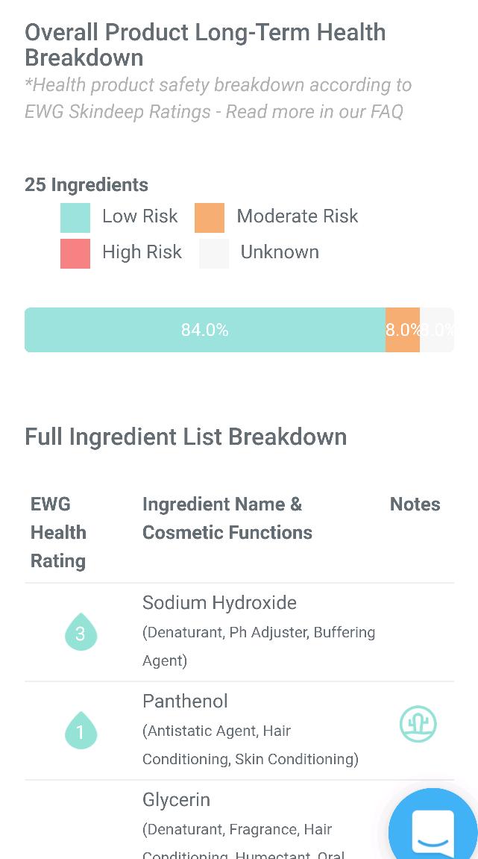The height and width of the screenshot is (859, 478).
Task: Select the red High Risk legend swatch
Action: [75, 254]
